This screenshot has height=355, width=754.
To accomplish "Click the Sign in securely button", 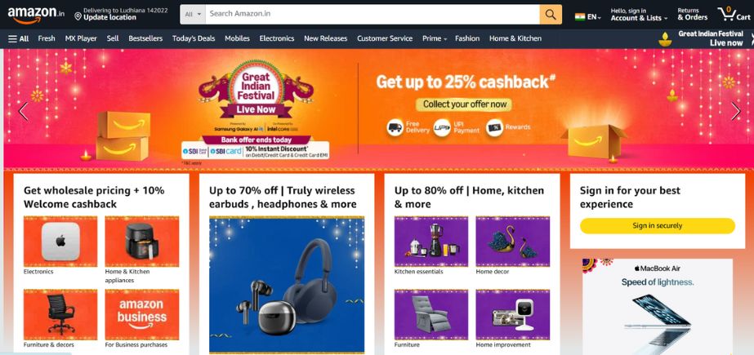I will pyautogui.click(x=658, y=226).
